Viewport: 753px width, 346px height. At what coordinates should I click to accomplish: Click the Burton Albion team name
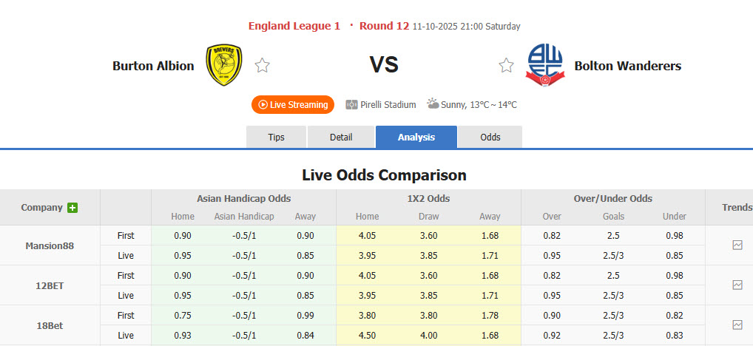point(153,66)
